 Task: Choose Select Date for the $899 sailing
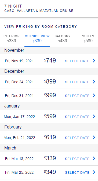point(77,82)
